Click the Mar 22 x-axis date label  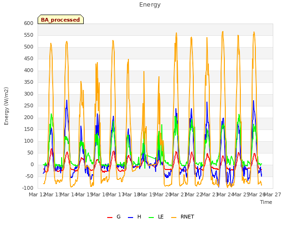(194, 194)
